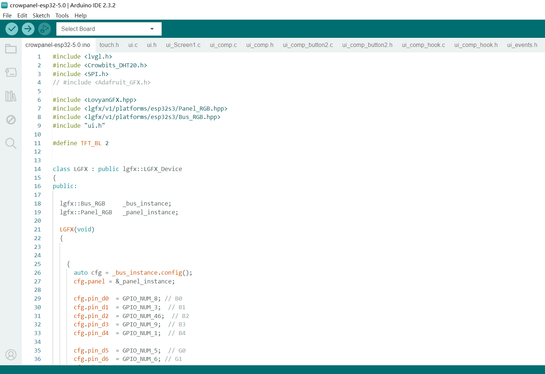Screen dimensions: 545x374
Task: Click the '#include <lvgl.h>' line
Action: click(x=82, y=57)
